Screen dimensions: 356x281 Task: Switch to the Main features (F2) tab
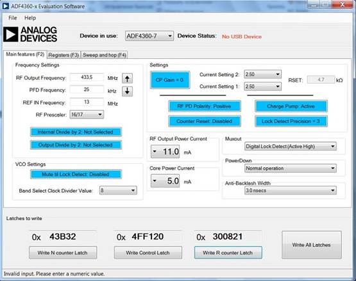click(25, 54)
